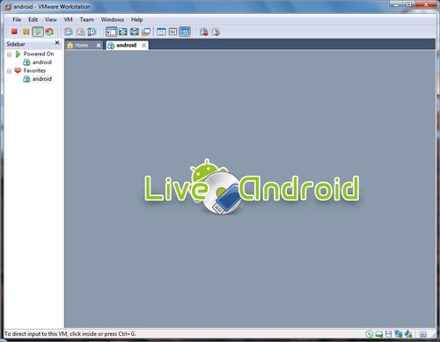The image size is (440, 342).
Task: Click the Revert to snapshot icon
Action: [x=80, y=32]
